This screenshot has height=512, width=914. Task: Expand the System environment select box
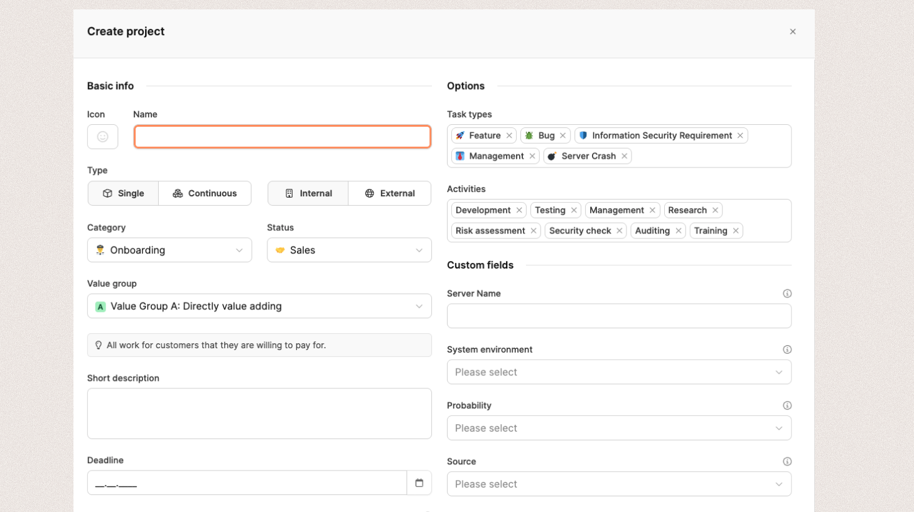coord(619,372)
